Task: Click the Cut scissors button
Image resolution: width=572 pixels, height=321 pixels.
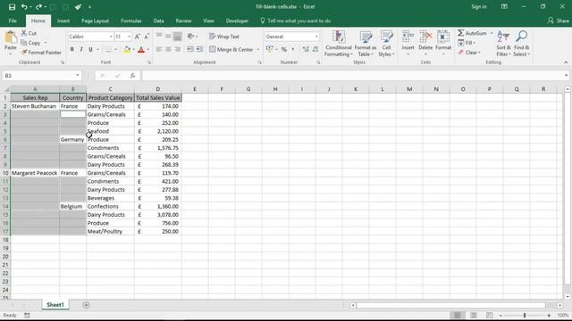Action: click(29, 33)
